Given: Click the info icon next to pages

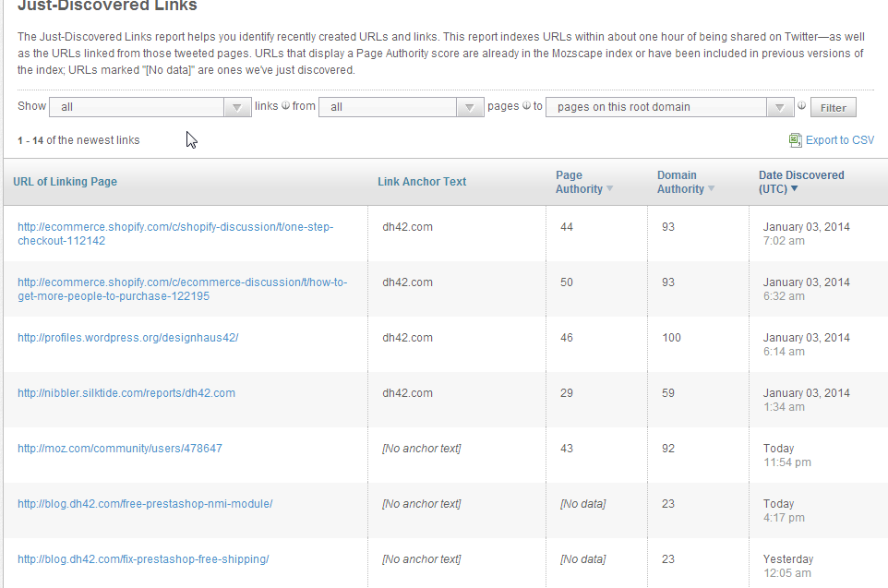Looking at the screenshot, I should 526,105.
